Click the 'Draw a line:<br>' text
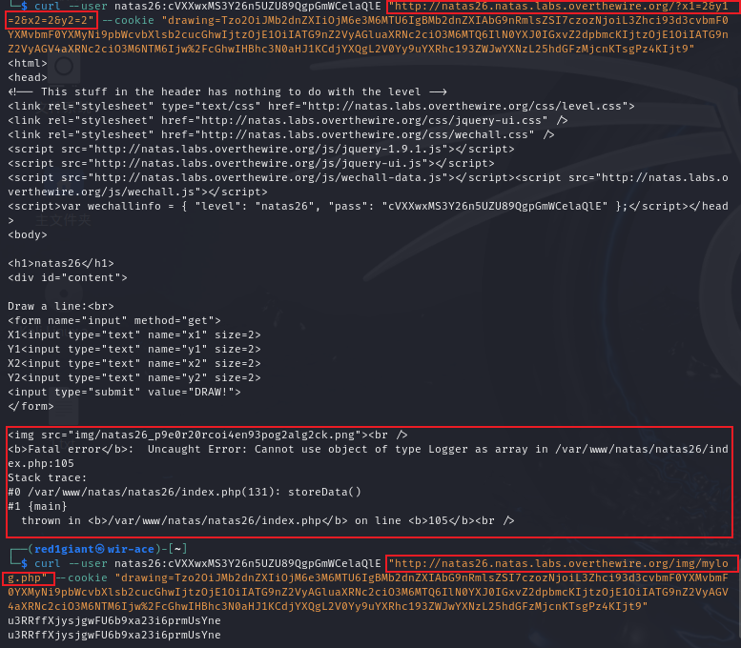Image resolution: width=741 pixels, height=648 pixels. click(61, 306)
